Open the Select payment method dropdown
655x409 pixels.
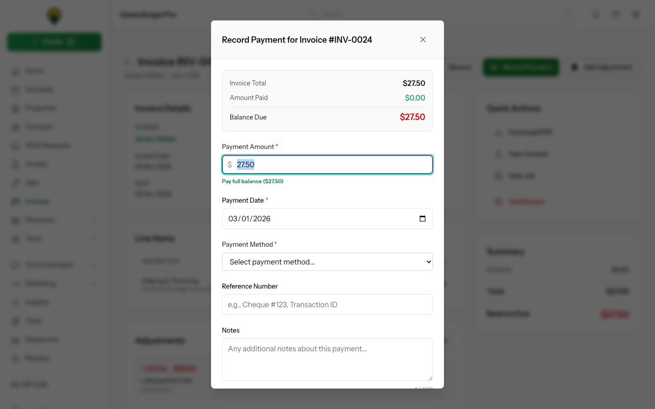[x=327, y=262]
